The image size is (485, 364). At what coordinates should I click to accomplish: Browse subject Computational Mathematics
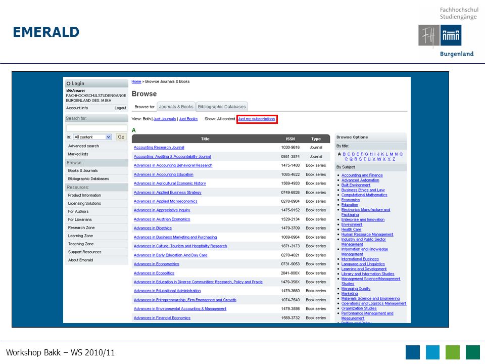click(x=364, y=195)
